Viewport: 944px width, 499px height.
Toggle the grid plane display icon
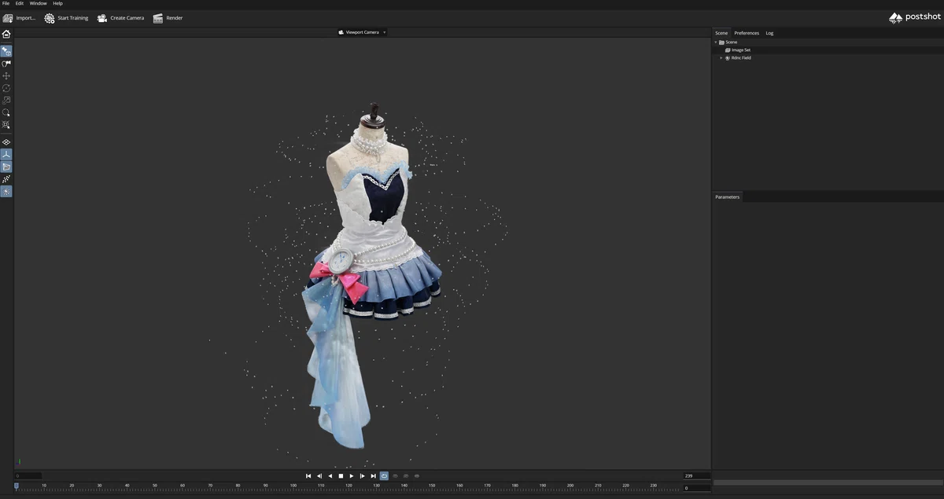(x=6, y=142)
